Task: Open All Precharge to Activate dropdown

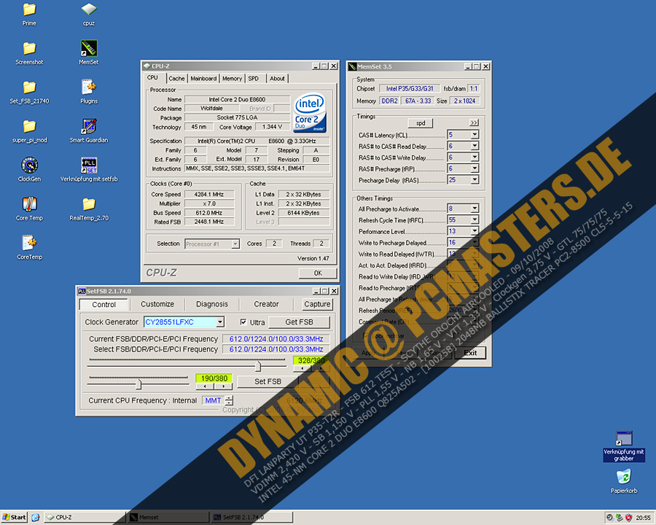Action: click(475, 209)
